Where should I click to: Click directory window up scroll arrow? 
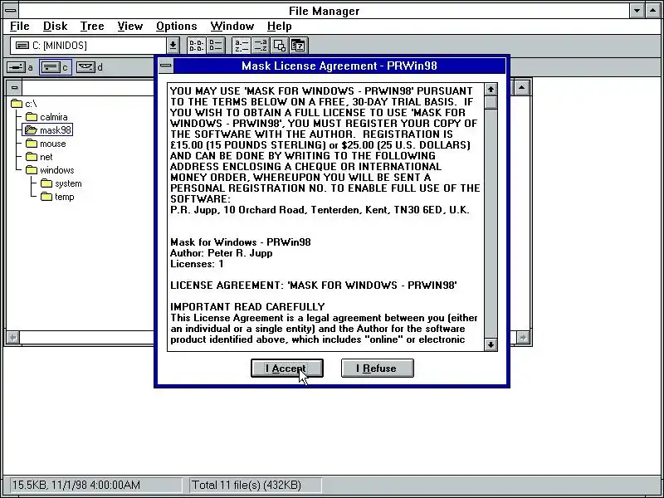click(x=522, y=88)
